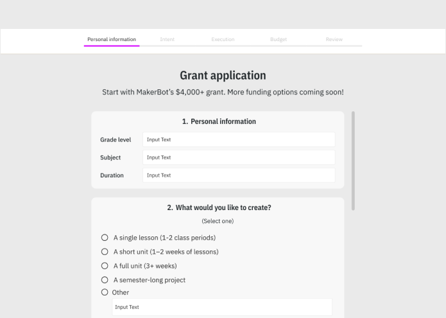
Task: Focus the Subject text input
Action: click(x=239, y=157)
